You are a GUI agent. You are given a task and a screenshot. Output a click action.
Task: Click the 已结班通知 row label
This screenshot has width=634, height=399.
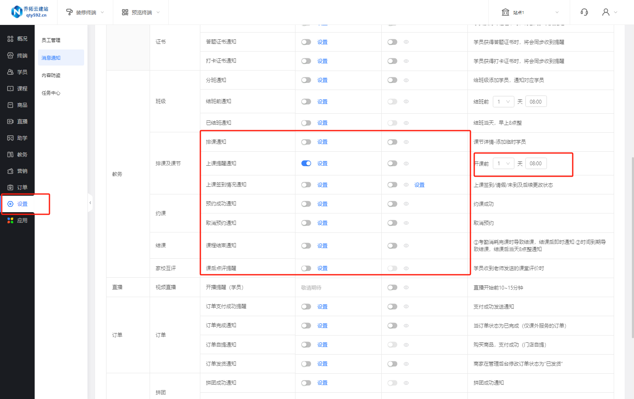[x=219, y=123]
